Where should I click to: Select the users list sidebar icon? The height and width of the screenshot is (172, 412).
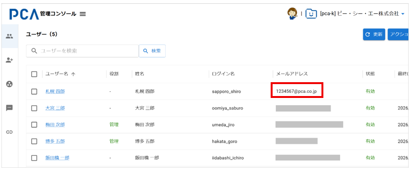(10, 36)
